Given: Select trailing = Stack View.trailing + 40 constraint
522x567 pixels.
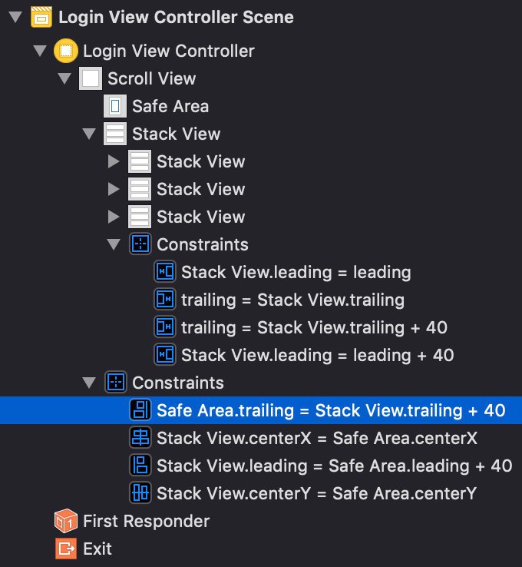Looking at the screenshot, I should [314, 327].
